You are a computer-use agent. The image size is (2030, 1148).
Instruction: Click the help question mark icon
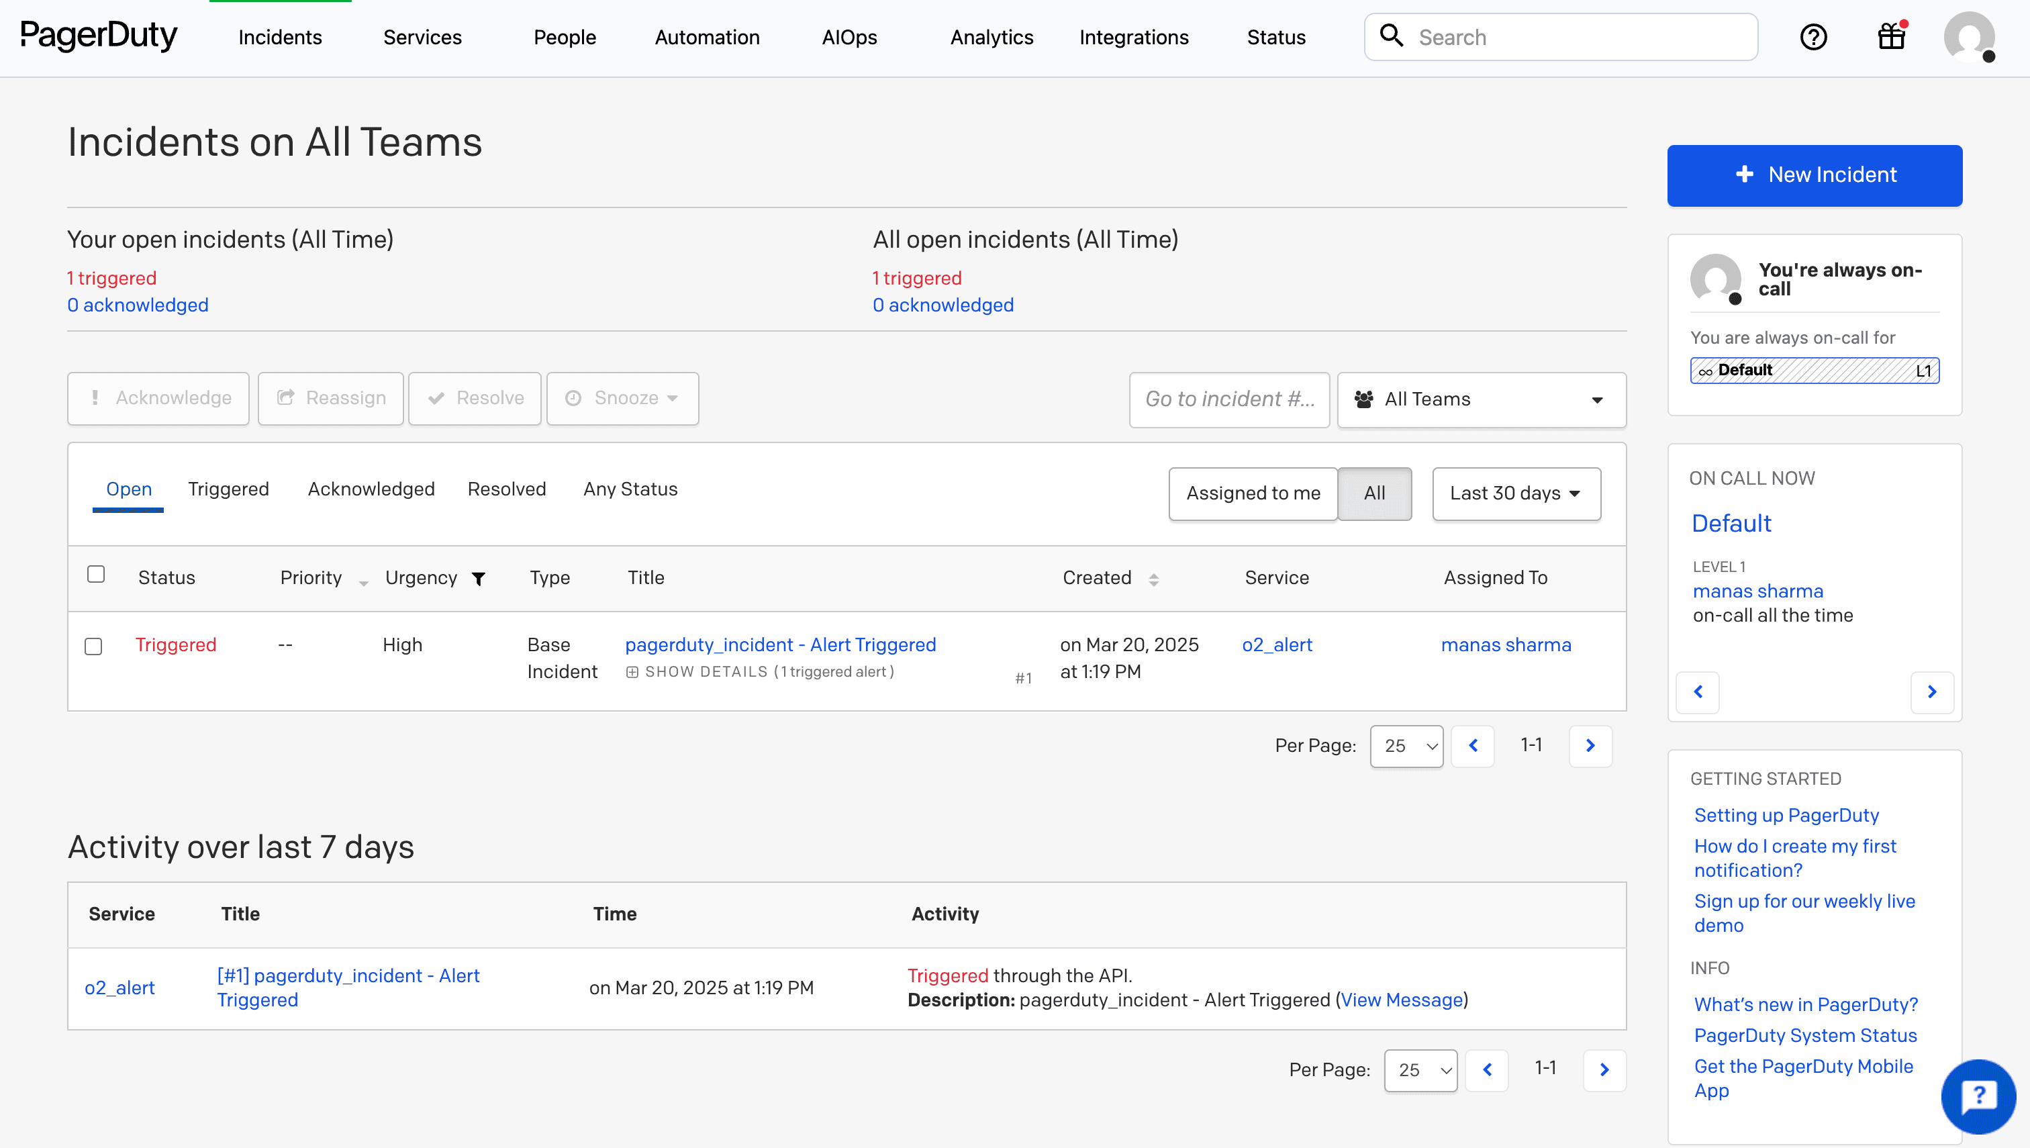1813,37
